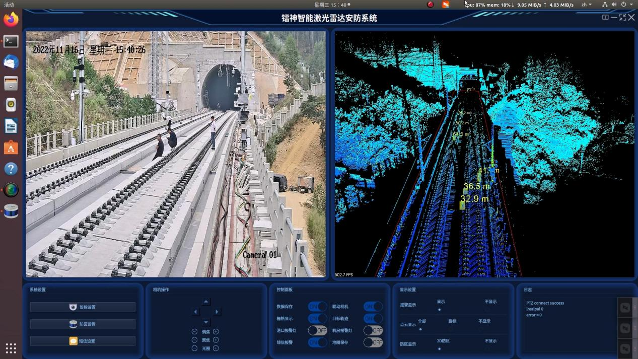The width and height of the screenshot is (638, 359).
Task: Open the 监控设置 settings button
Action: (83, 307)
